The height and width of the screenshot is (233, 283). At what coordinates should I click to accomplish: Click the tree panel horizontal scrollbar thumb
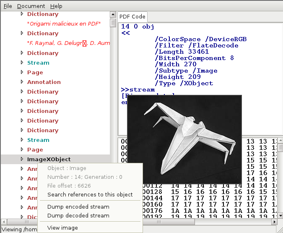coord(22,222)
